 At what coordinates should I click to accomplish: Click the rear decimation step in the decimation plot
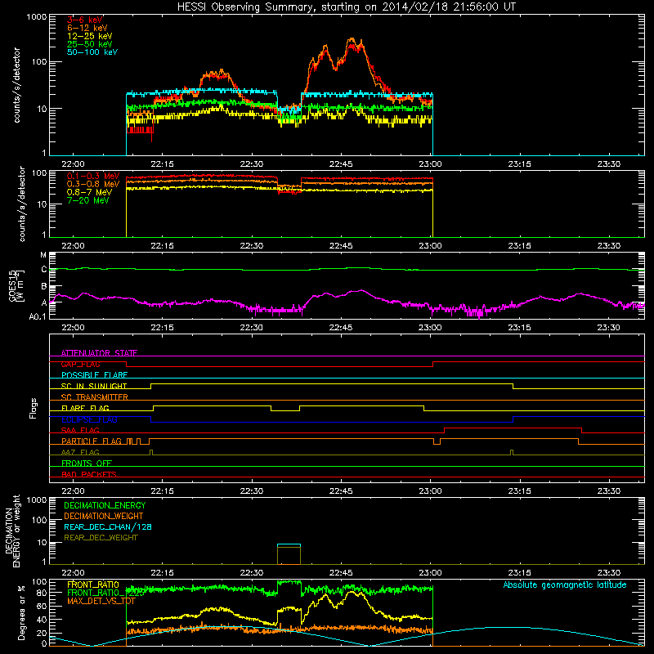pyautogui.click(x=289, y=554)
